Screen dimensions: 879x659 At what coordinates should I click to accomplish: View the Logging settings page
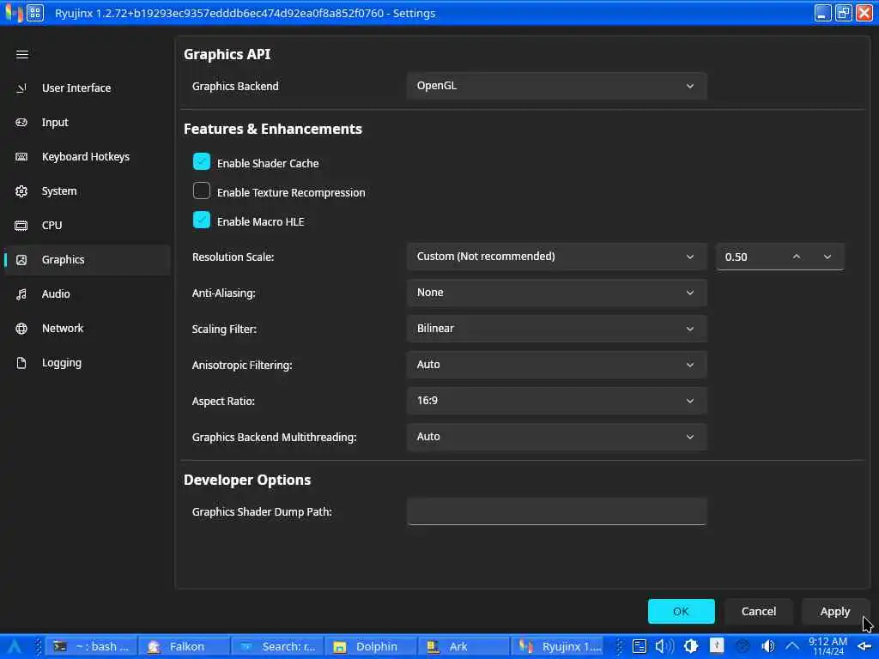coord(87,363)
